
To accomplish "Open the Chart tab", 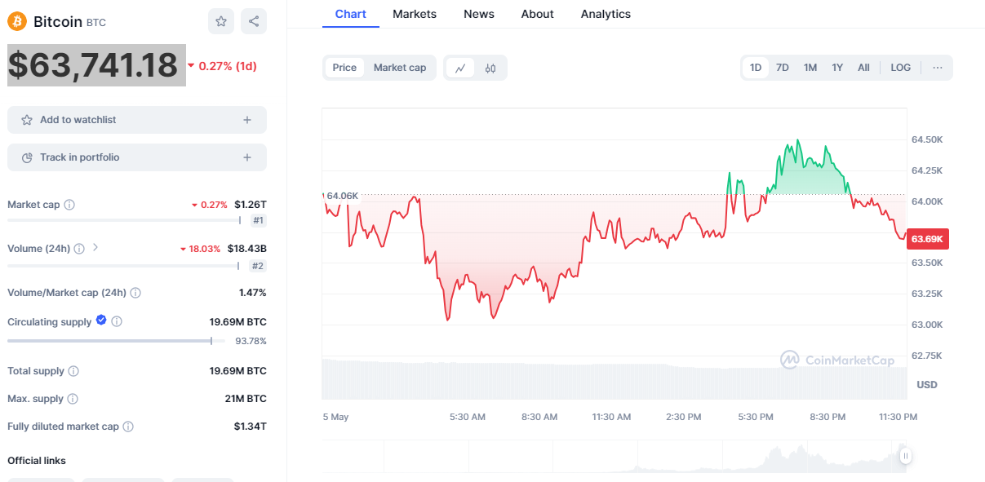I will [x=351, y=14].
